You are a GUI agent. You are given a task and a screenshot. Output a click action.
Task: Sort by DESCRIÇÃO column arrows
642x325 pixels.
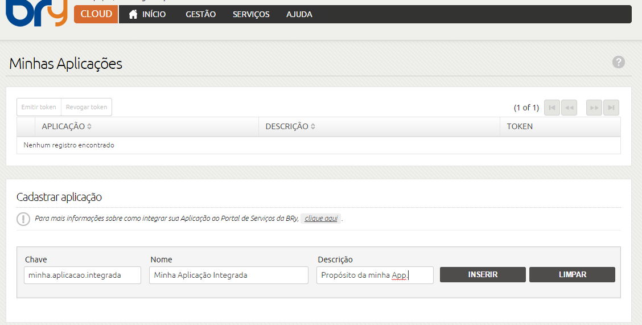pyautogui.click(x=313, y=126)
